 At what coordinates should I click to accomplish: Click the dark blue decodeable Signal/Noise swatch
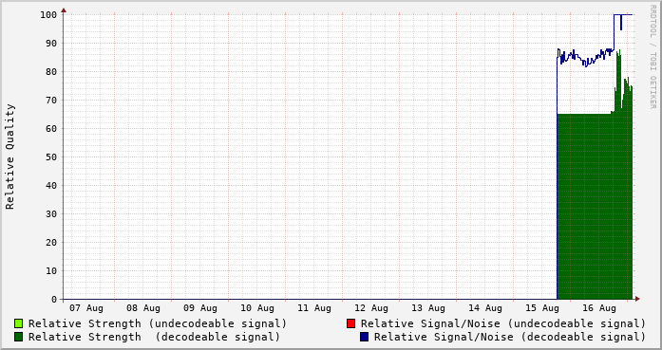point(364,337)
